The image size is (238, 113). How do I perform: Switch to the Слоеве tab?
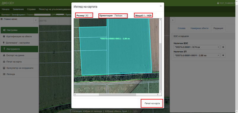coord(181,28)
